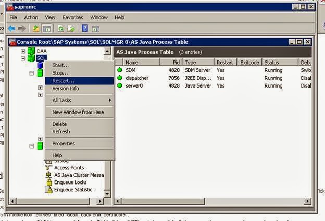Click the sapmmc application icon in title bar
Viewport: 325px width, 221px height.
pyautogui.click(x=10, y=7)
